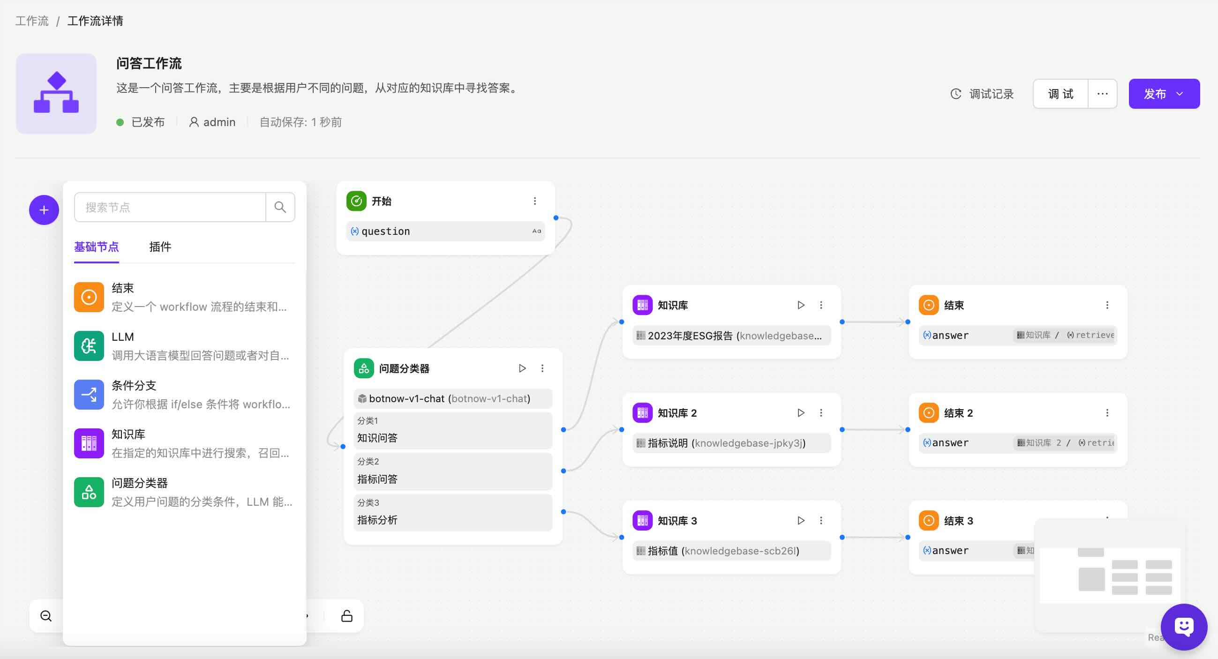Click the 工作流 breadcrumb link
The height and width of the screenshot is (659, 1218).
click(32, 21)
